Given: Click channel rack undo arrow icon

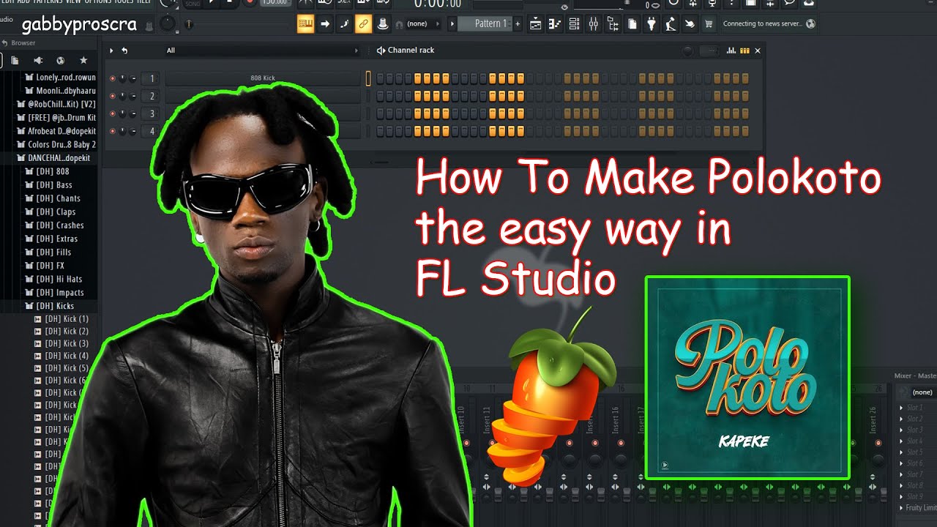Looking at the screenshot, I should click(x=124, y=51).
